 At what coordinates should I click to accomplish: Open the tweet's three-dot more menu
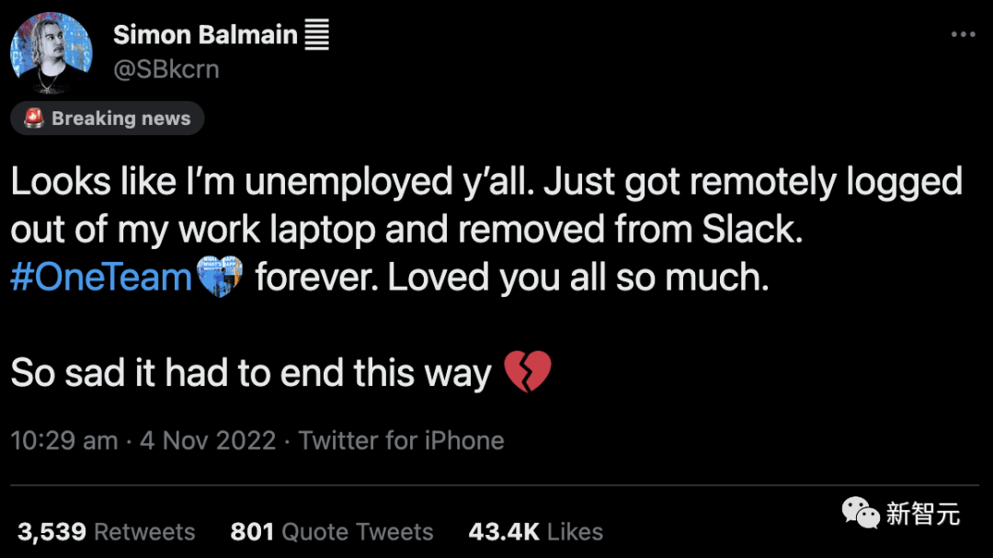[962, 35]
